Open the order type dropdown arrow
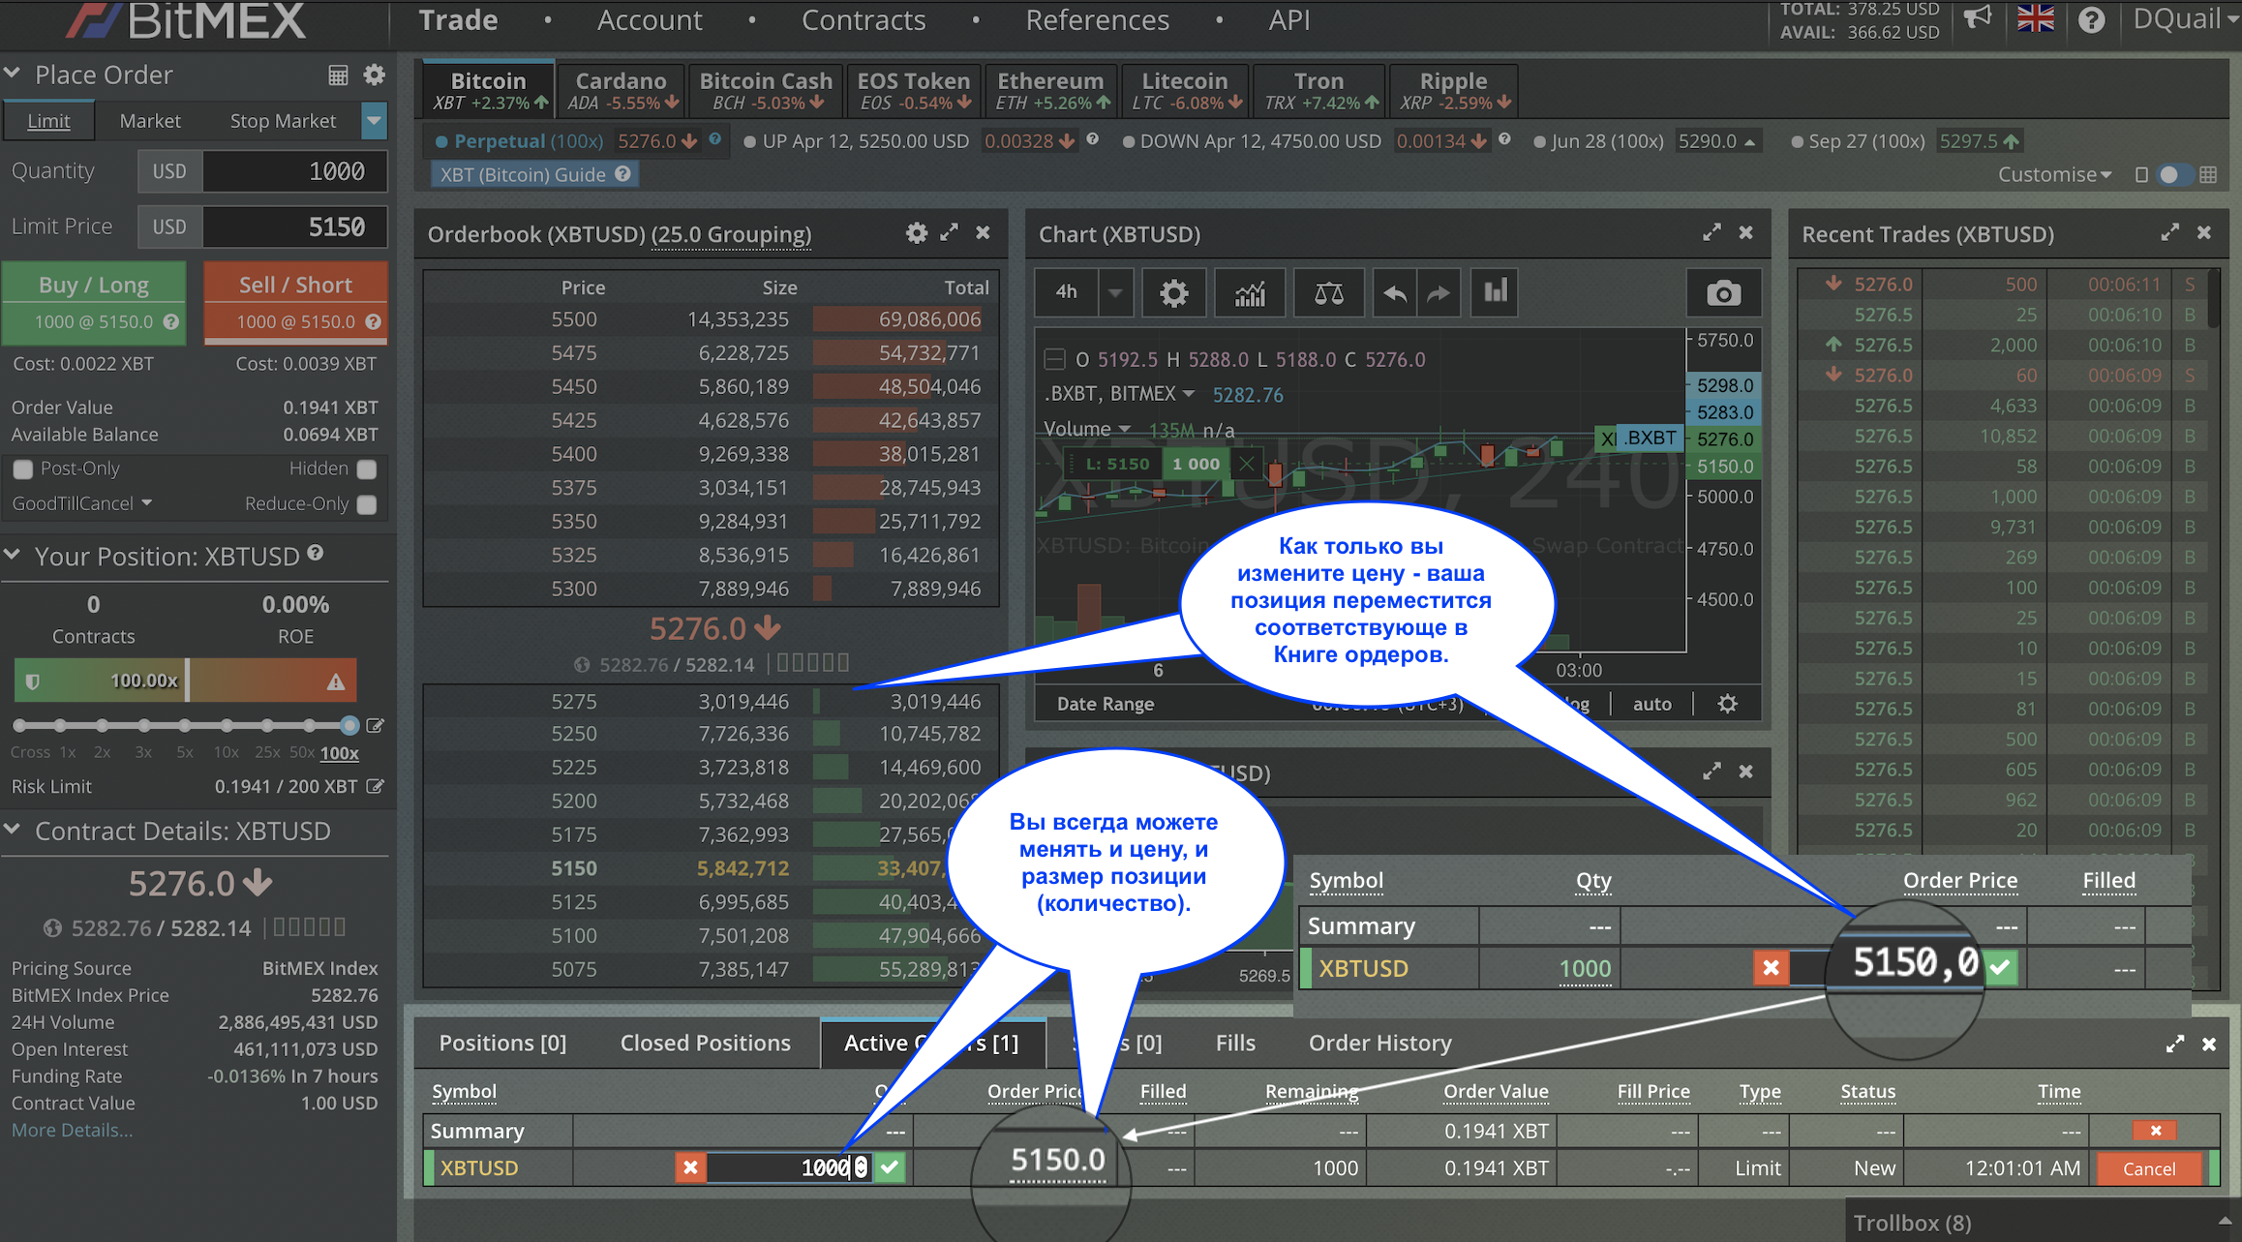The width and height of the screenshot is (2242, 1242). coord(374,121)
